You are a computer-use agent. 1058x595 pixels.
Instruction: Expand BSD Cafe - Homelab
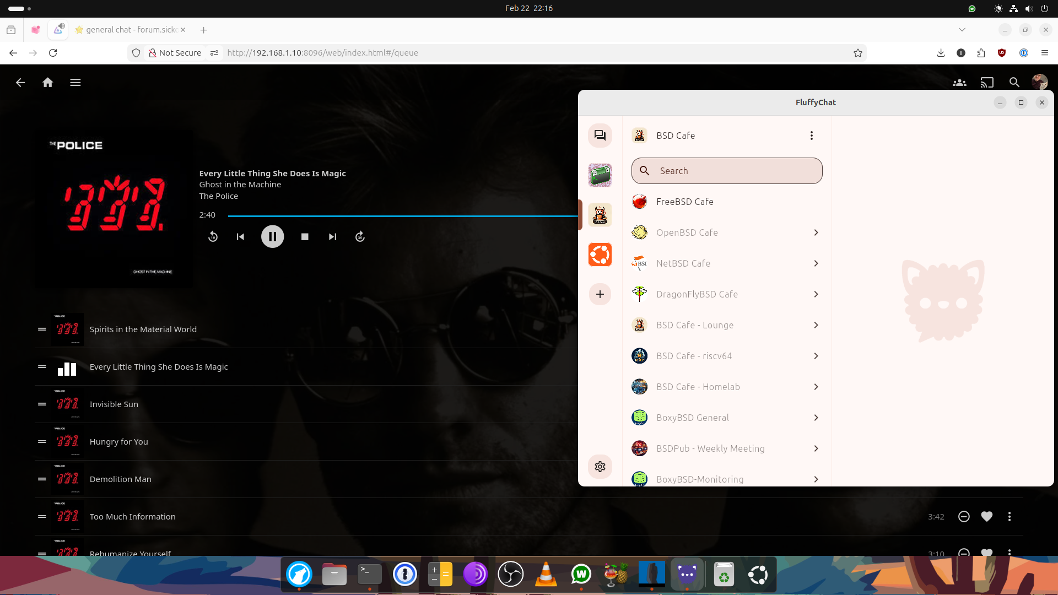[816, 386]
